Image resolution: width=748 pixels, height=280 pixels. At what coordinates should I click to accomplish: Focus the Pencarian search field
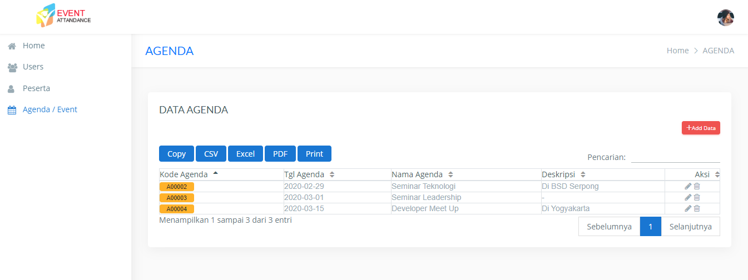(675, 157)
